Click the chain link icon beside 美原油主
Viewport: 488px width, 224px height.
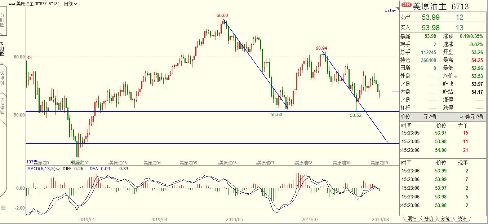[x=12, y=4]
